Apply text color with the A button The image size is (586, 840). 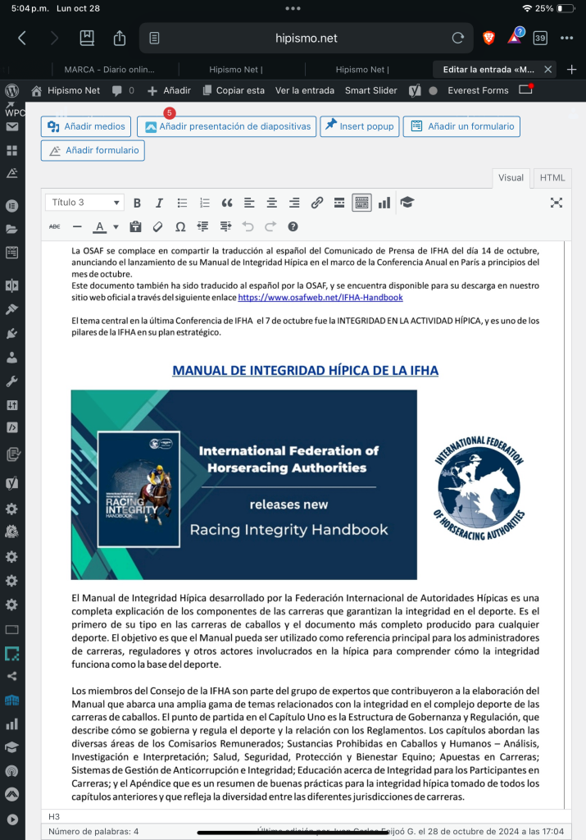(99, 227)
